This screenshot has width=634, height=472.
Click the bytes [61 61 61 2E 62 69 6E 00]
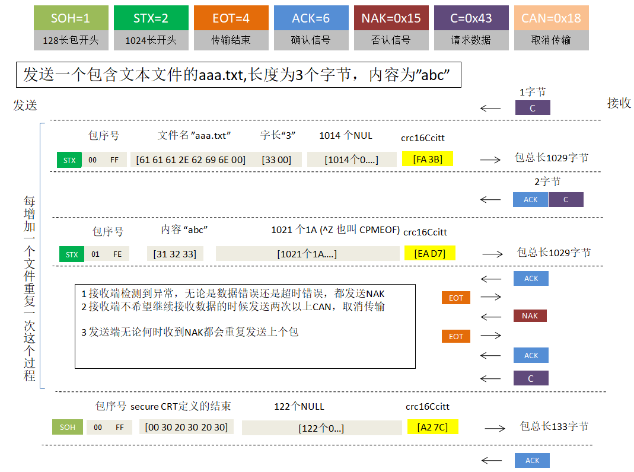191,160
